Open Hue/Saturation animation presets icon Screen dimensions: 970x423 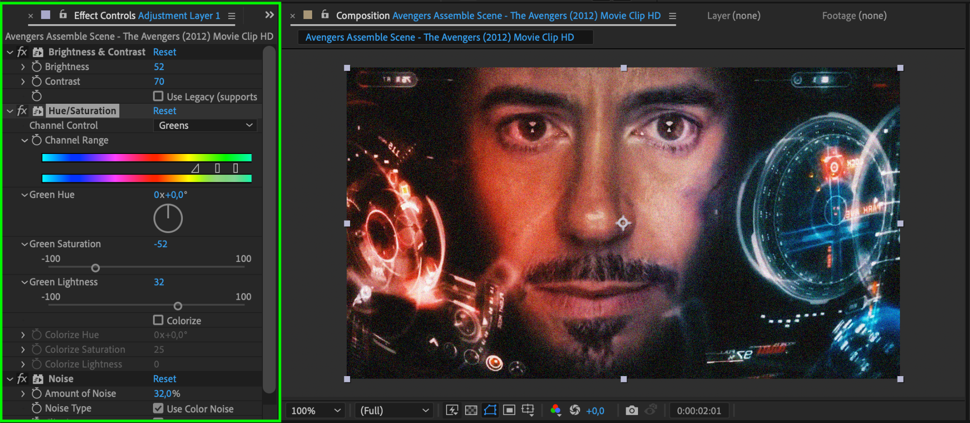click(x=38, y=111)
